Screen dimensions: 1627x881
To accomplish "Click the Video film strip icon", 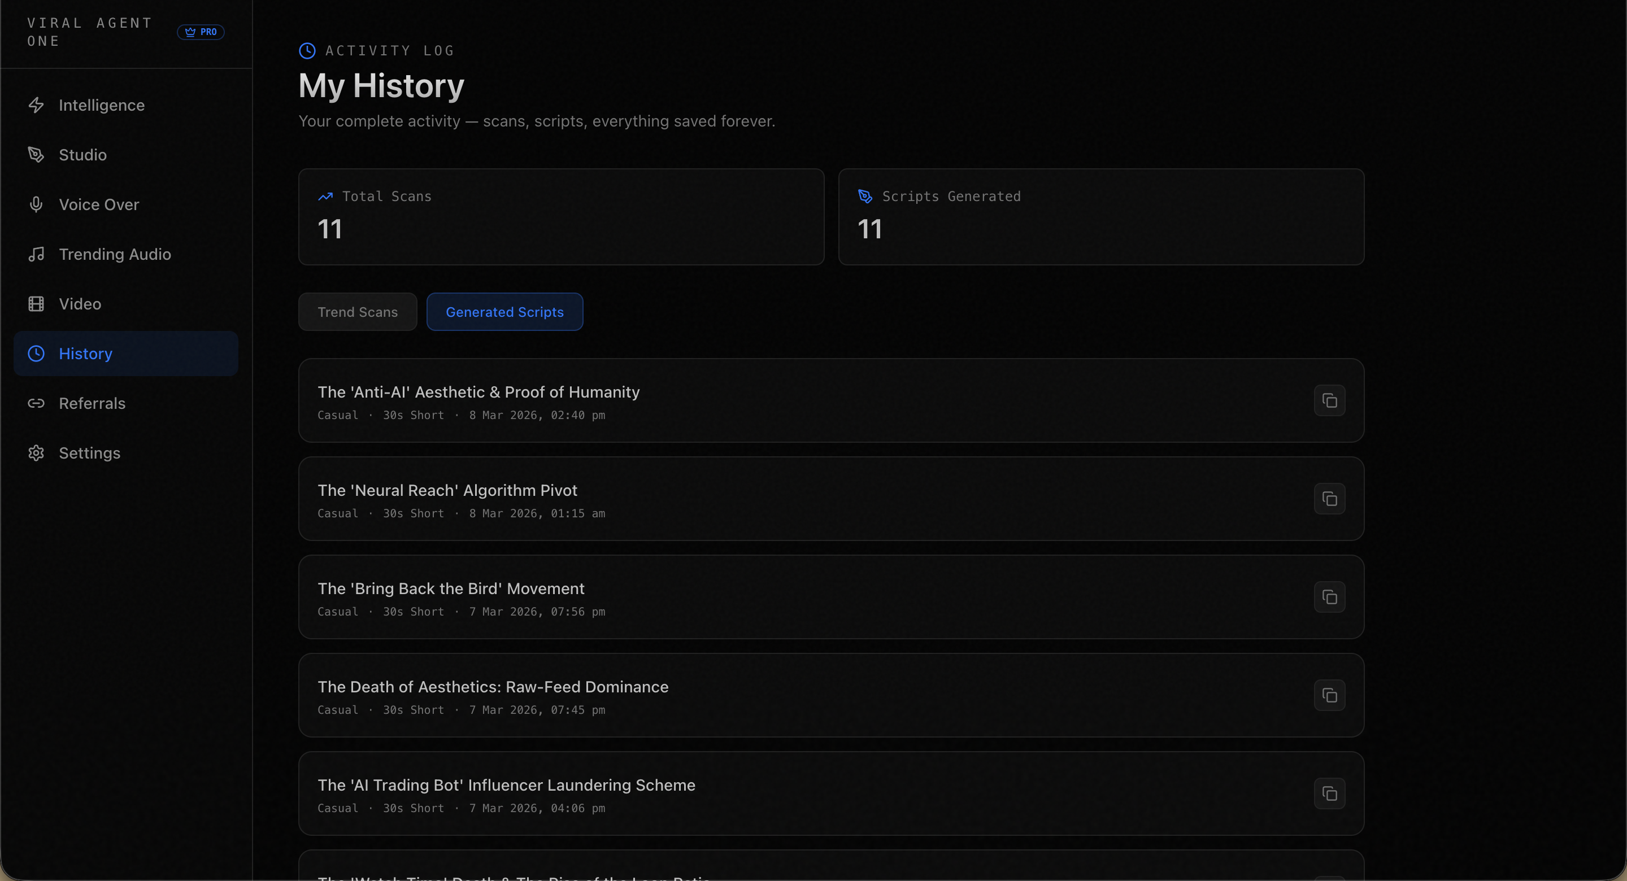I will (x=36, y=304).
